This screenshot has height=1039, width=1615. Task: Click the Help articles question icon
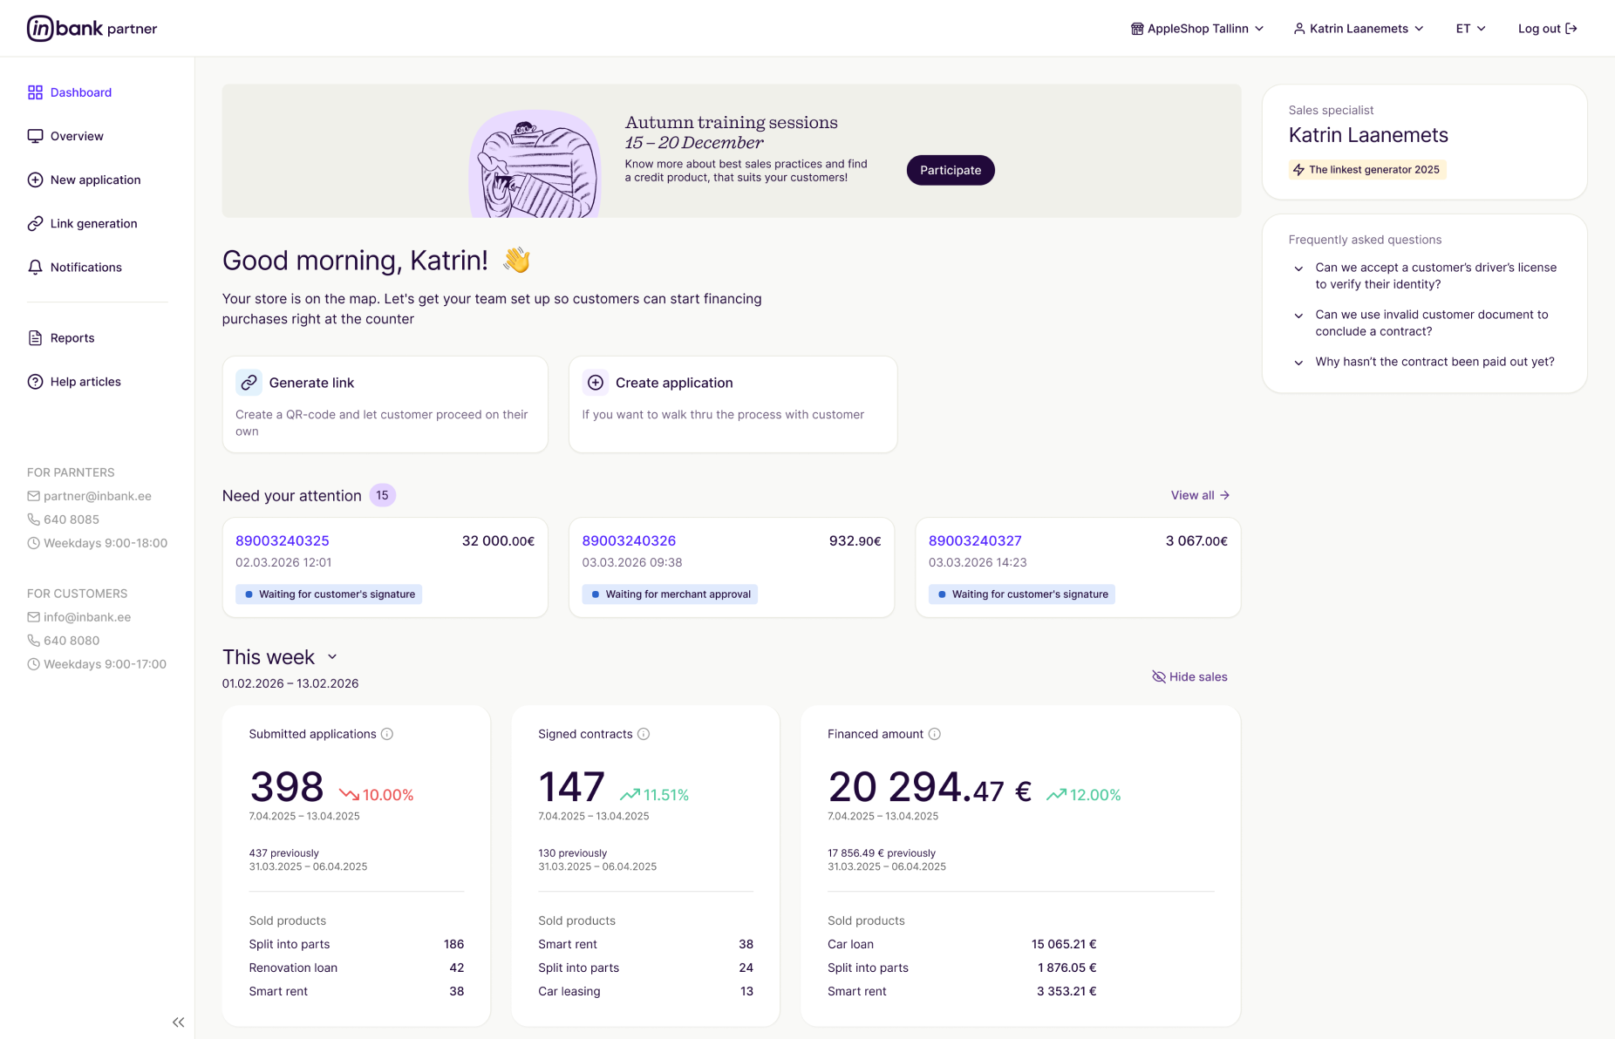(35, 382)
